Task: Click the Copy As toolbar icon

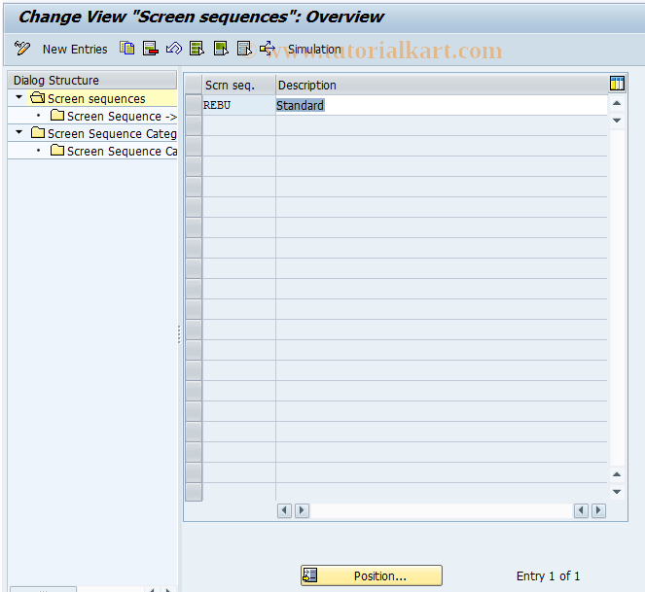Action: 127,49
